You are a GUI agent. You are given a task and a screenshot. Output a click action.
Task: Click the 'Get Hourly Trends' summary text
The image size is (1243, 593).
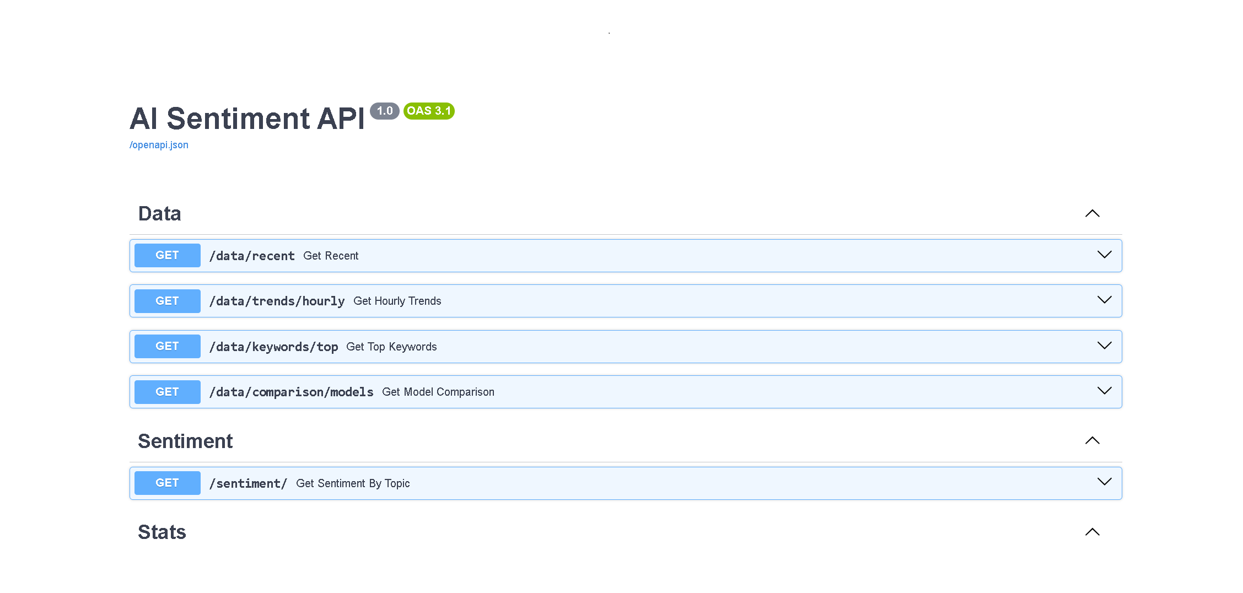(397, 301)
